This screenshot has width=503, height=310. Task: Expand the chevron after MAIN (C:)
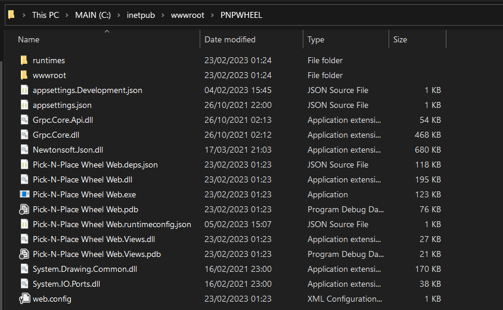(x=119, y=15)
